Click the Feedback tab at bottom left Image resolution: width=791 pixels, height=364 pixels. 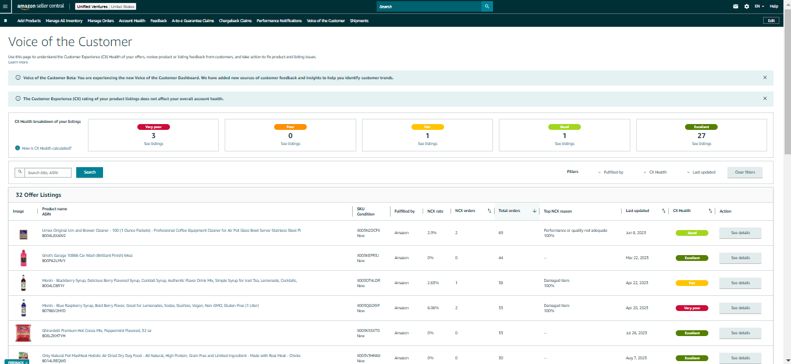pyautogui.click(x=17, y=362)
